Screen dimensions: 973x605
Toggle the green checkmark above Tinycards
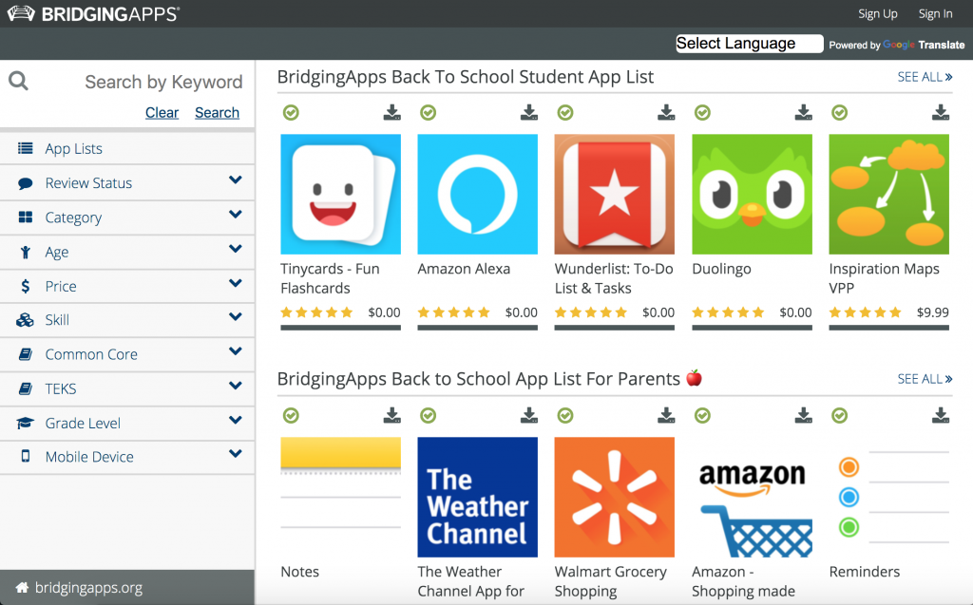[291, 112]
